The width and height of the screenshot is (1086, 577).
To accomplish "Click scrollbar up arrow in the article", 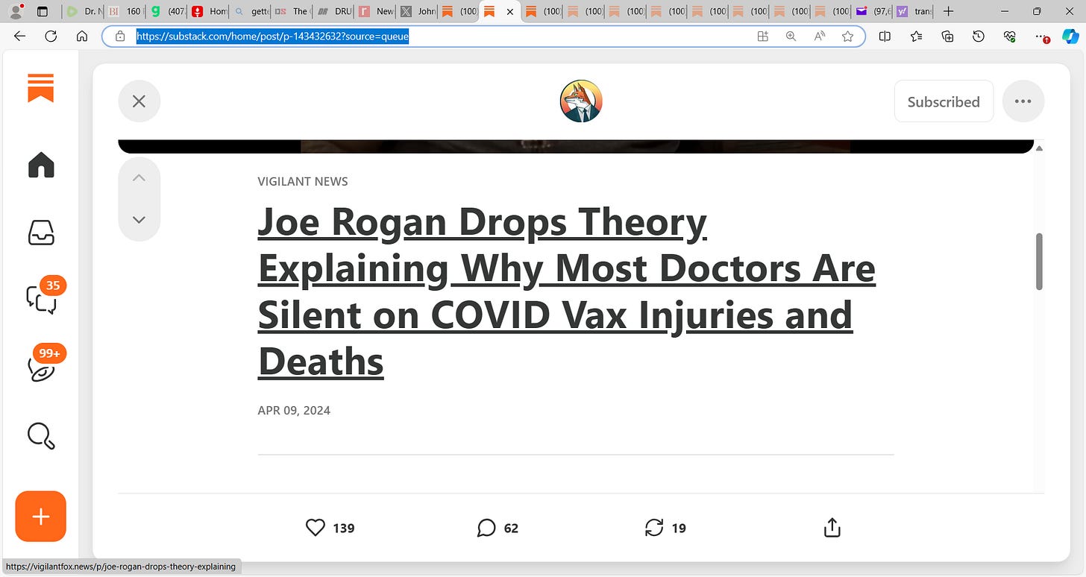I will point(1039,148).
